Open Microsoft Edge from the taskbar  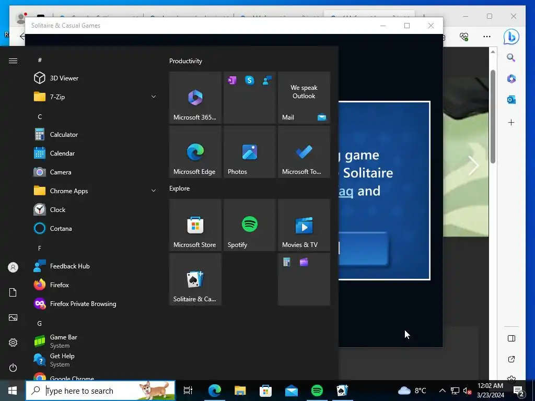click(215, 391)
